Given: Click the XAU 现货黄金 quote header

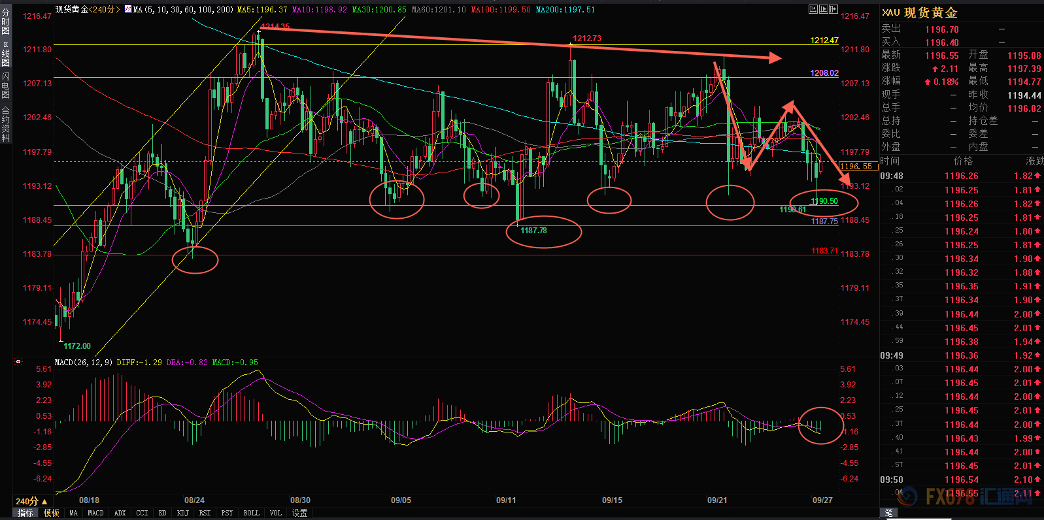Looking at the screenshot, I should [920, 12].
